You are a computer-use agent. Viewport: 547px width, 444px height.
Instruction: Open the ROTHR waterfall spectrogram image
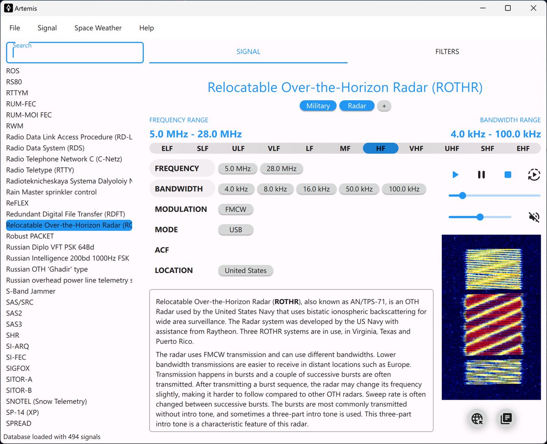coord(491,317)
